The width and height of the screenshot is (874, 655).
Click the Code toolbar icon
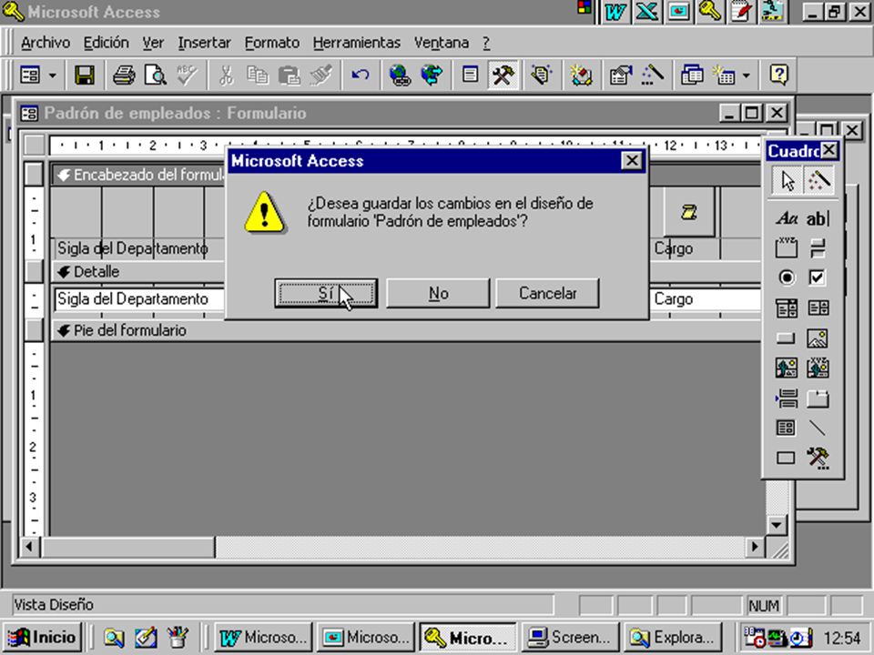(x=581, y=75)
